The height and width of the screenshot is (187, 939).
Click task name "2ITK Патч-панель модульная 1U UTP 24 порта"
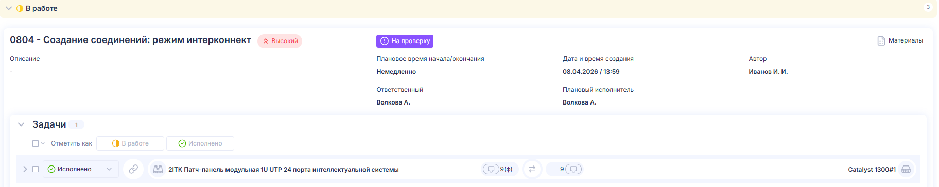point(283,170)
